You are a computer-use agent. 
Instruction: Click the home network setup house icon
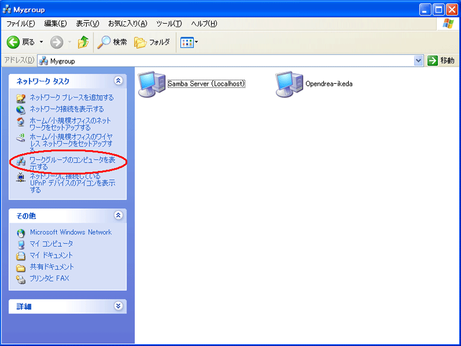click(x=21, y=122)
